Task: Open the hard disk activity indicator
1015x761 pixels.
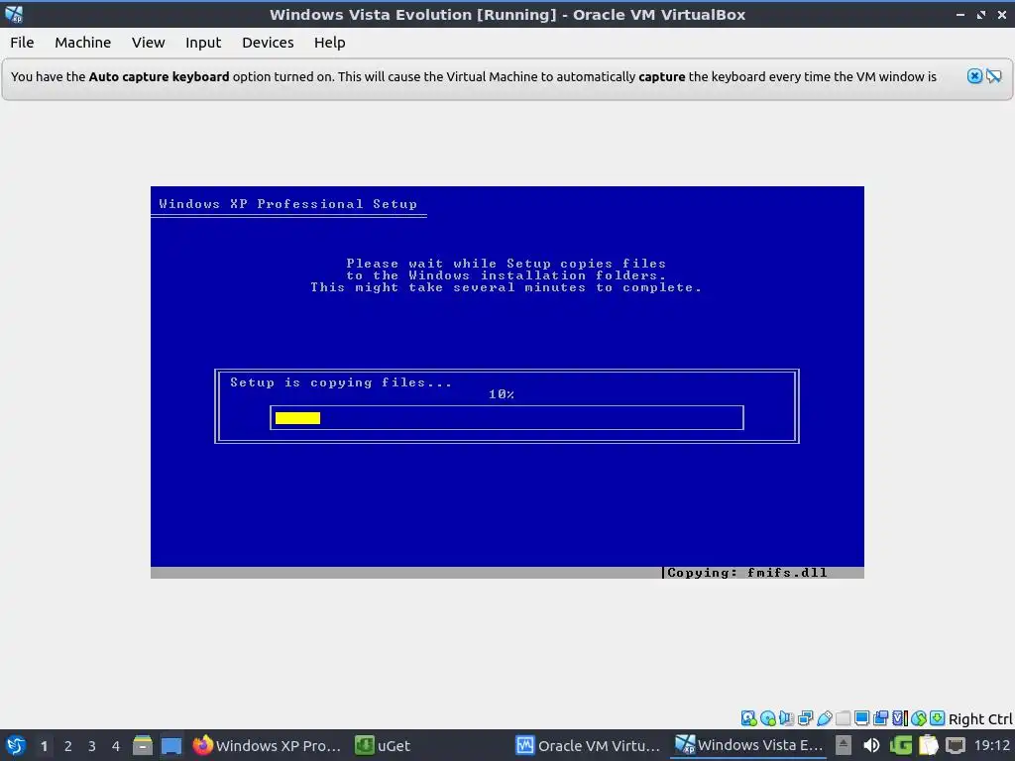Action: (749, 718)
